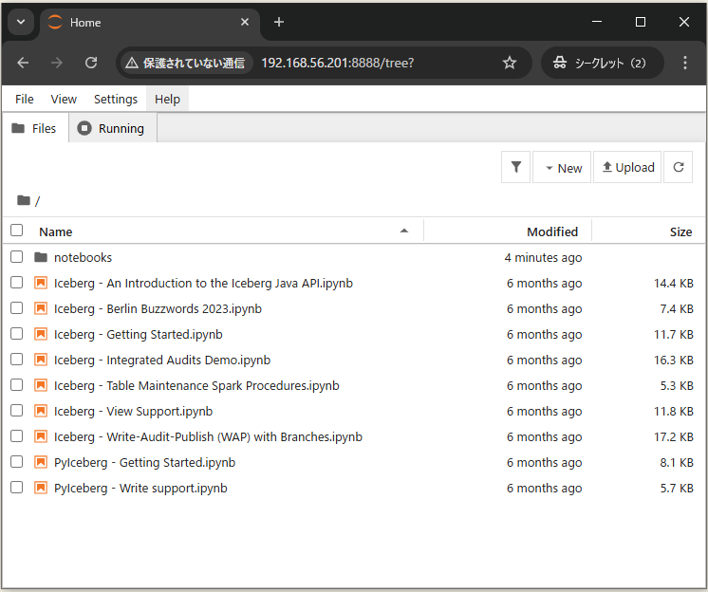
Task: Click the not-secure warning icon in address bar
Action: pyautogui.click(x=132, y=63)
